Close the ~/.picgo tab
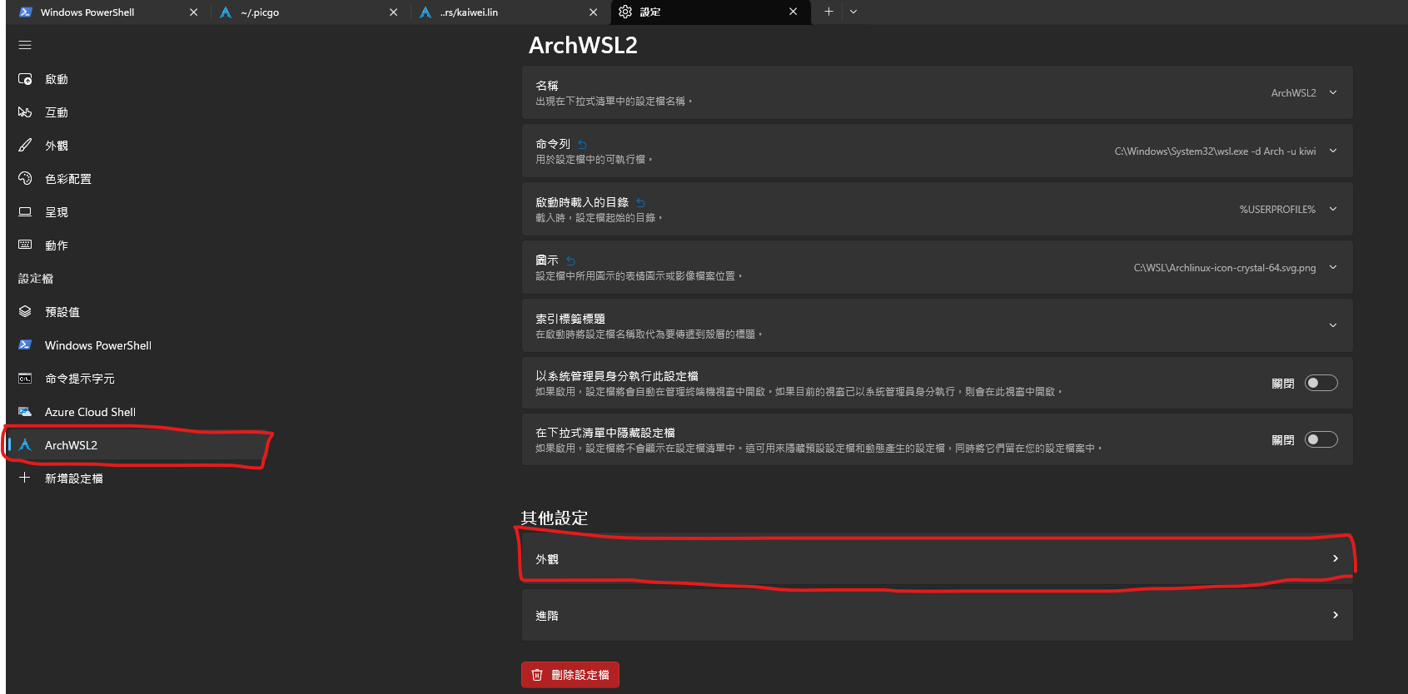The width and height of the screenshot is (1408, 694). (x=394, y=12)
